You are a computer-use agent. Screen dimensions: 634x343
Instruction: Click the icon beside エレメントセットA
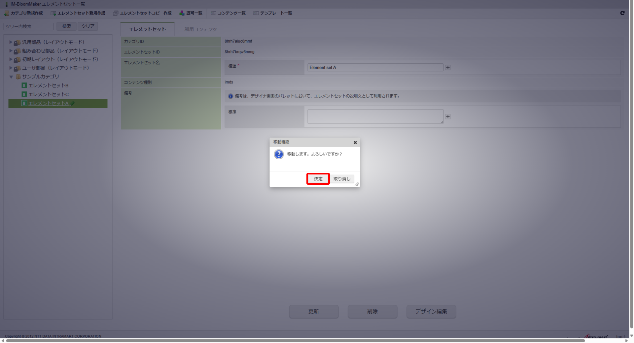pyautogui.click(x=24, y=103)
